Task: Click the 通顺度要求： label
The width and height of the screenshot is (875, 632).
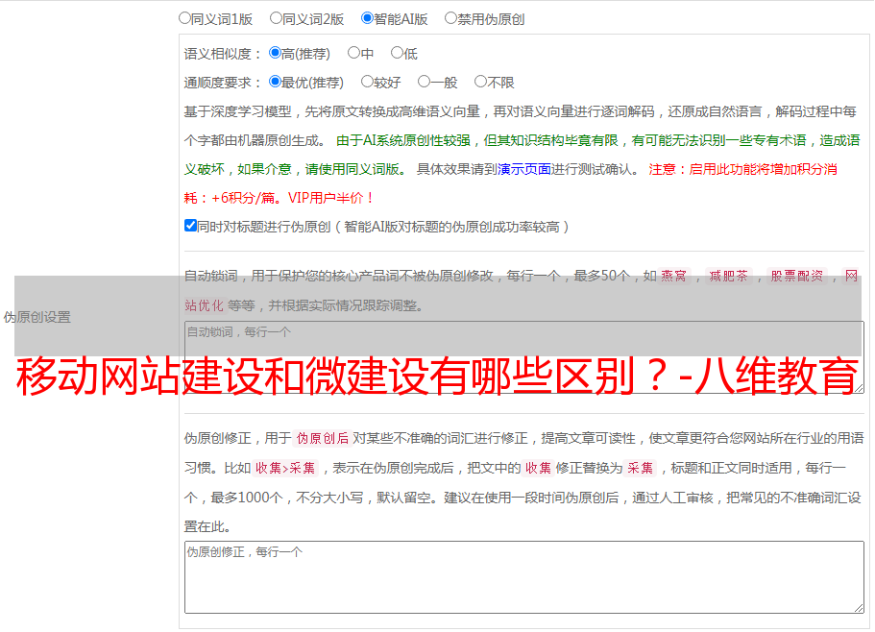Action: [223, 83]
